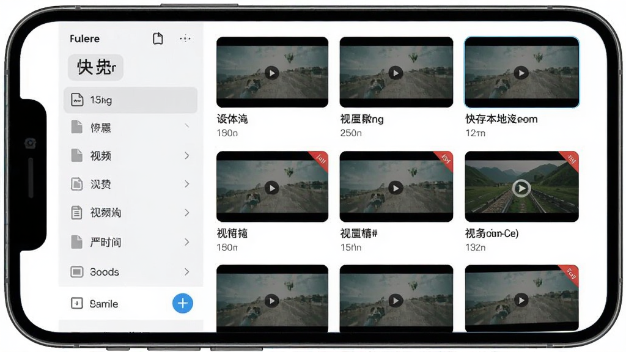This screenshot has width=626, height=352.
Task: Open the more options dots icon
Action: 185,38
